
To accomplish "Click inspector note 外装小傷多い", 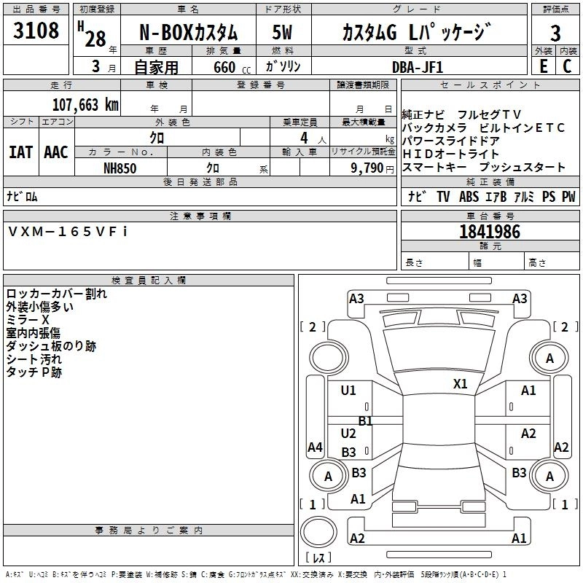I will [39, 307].
